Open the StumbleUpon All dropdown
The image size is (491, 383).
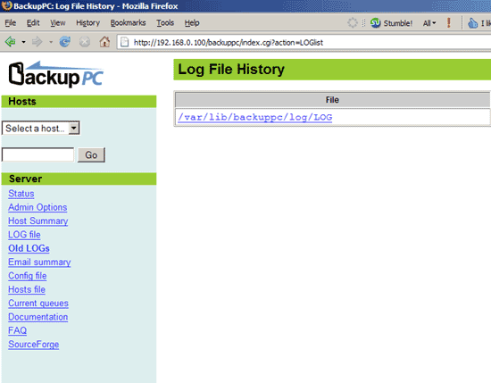[429, 23]
